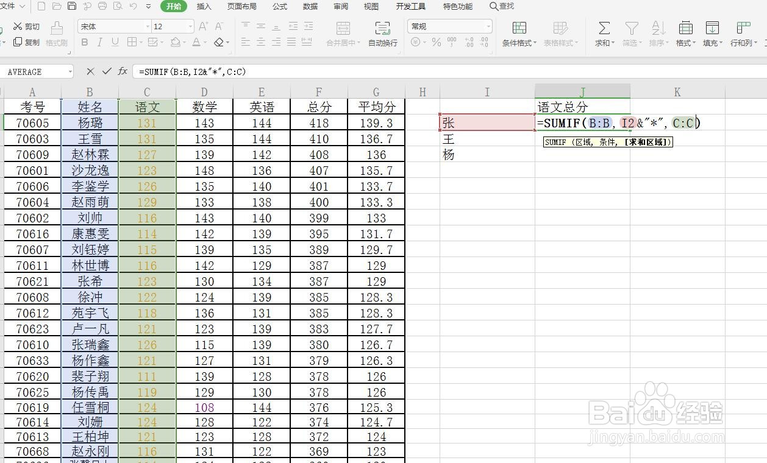767x463 pixels.
Task: Switch to 开发工具 ribbon tab
Action: (411, 6)
